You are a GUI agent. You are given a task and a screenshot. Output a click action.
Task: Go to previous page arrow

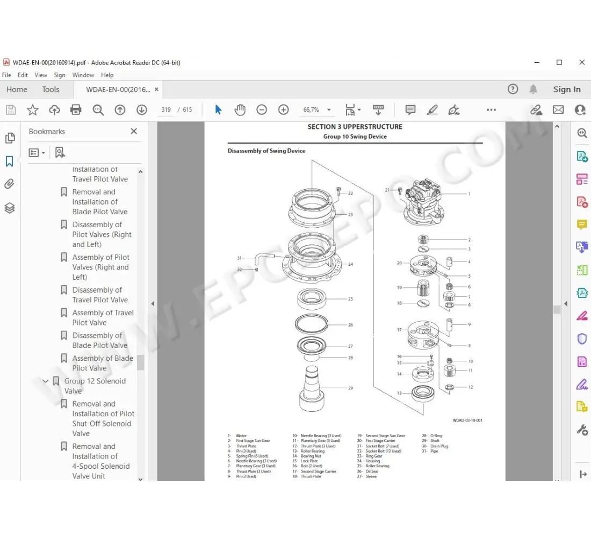(120, 110)
